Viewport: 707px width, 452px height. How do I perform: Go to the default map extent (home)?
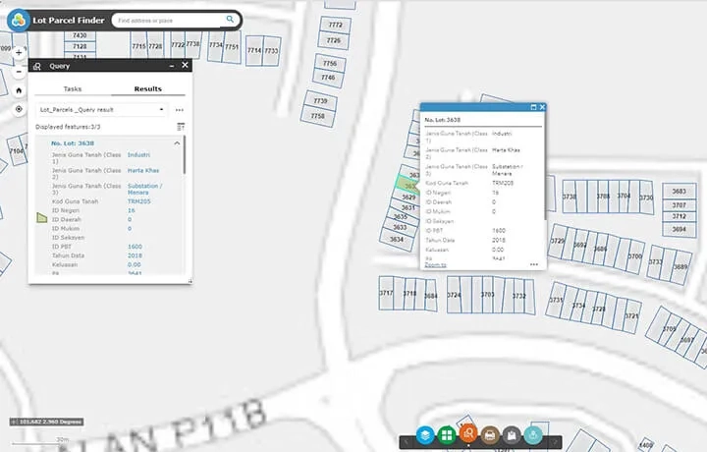tap(19, 90)
